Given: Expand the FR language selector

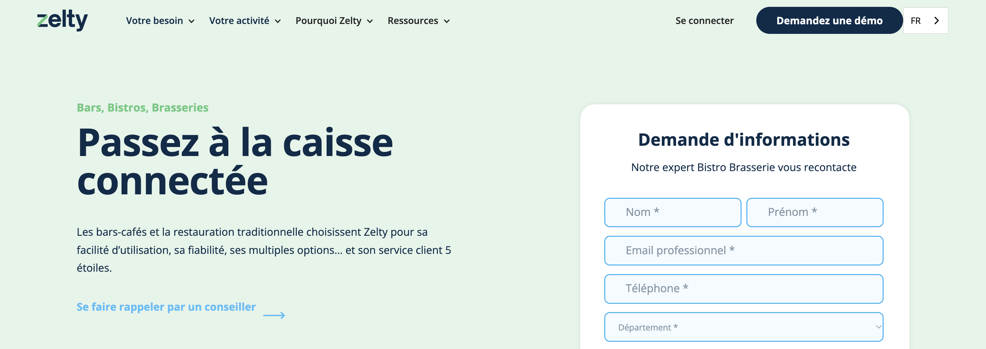Looking at the screenshot, I should [x=925, y=21].
